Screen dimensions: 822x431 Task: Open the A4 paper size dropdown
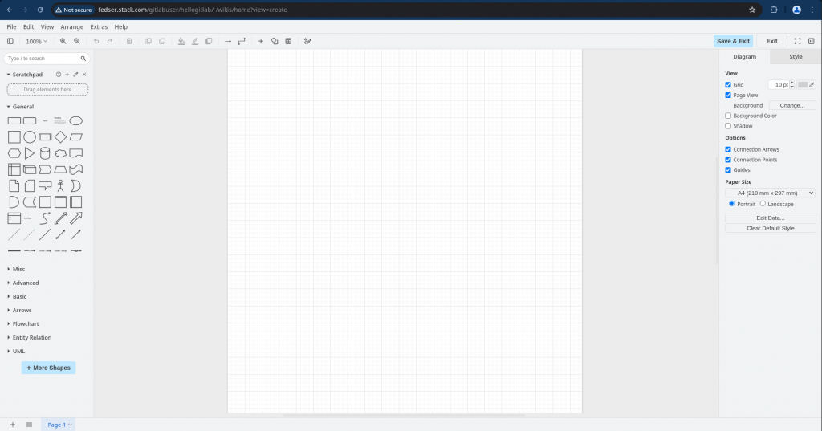(x=770, y=193)
